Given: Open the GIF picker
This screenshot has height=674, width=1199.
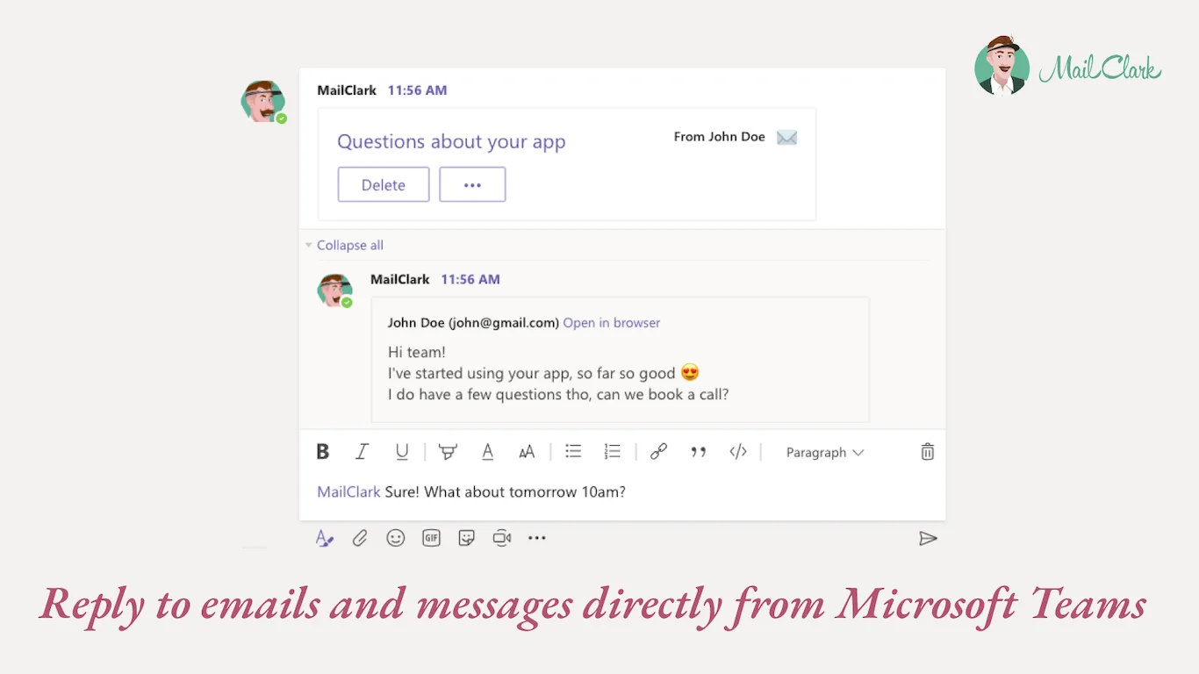Looking at the screenshot, I should tap(431, 538).
